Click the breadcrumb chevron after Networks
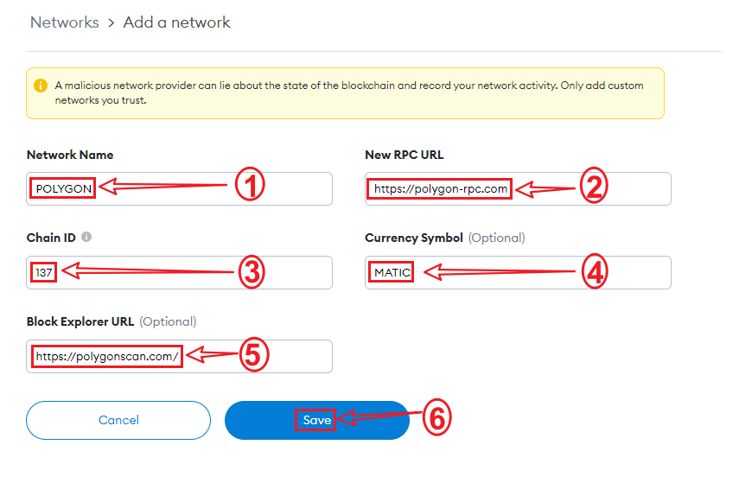Screen dimensions: 739x502 pos(111,22)
